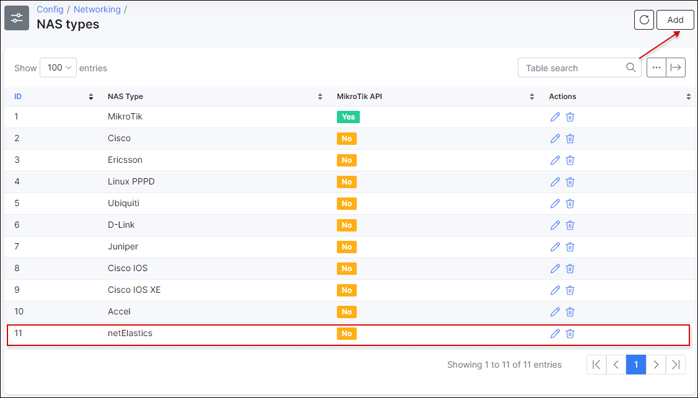Screen dimensions: 698x398
Task: Delete the Cisco IOS XE NAS type
Action: coord(570,290)
